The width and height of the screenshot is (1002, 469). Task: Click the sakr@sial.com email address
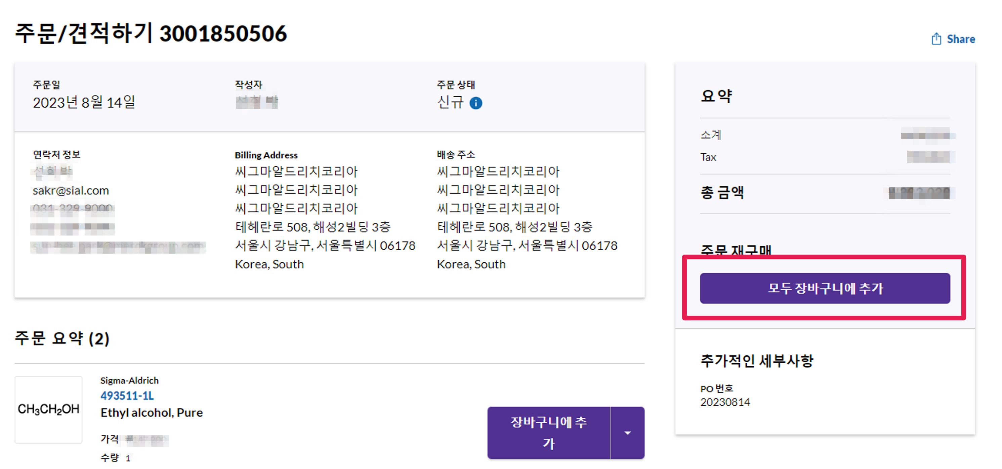click(x=71, y=190)
